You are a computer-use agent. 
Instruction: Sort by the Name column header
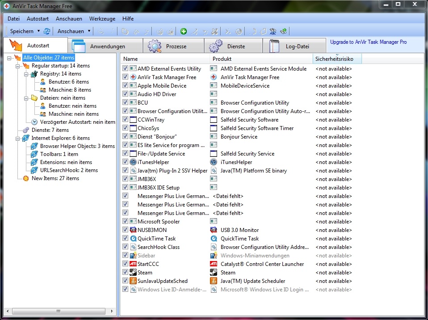(165, 59)
